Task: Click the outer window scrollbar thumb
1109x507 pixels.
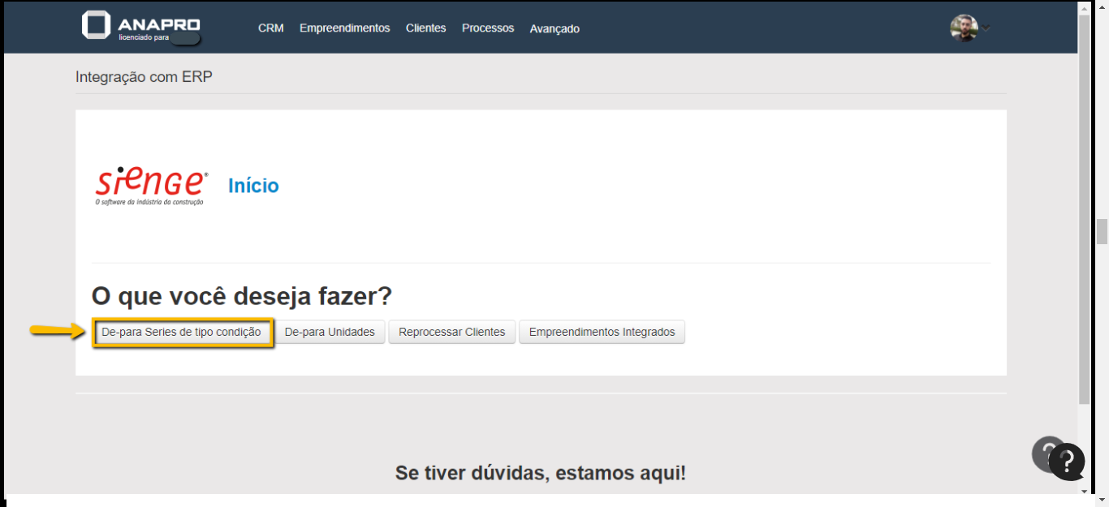Action: 1102,231
